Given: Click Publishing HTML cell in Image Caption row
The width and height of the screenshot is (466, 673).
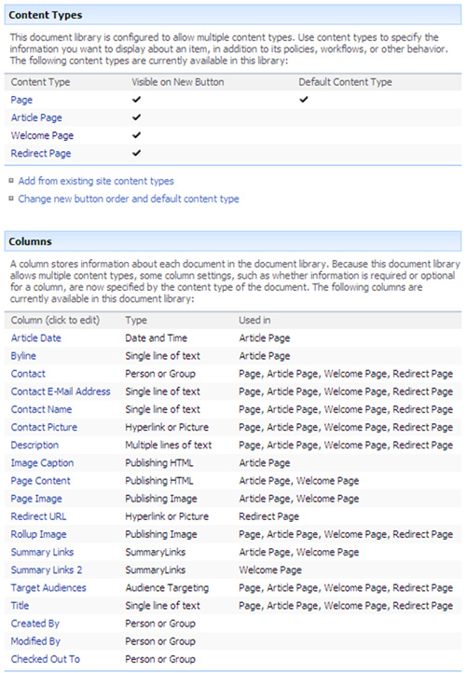Looking at the screenshot, I should 159,463.
